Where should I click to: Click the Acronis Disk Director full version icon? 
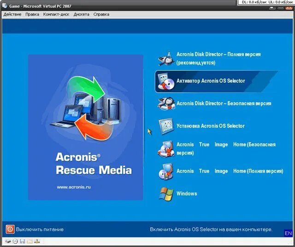click(x=166, y=59)
